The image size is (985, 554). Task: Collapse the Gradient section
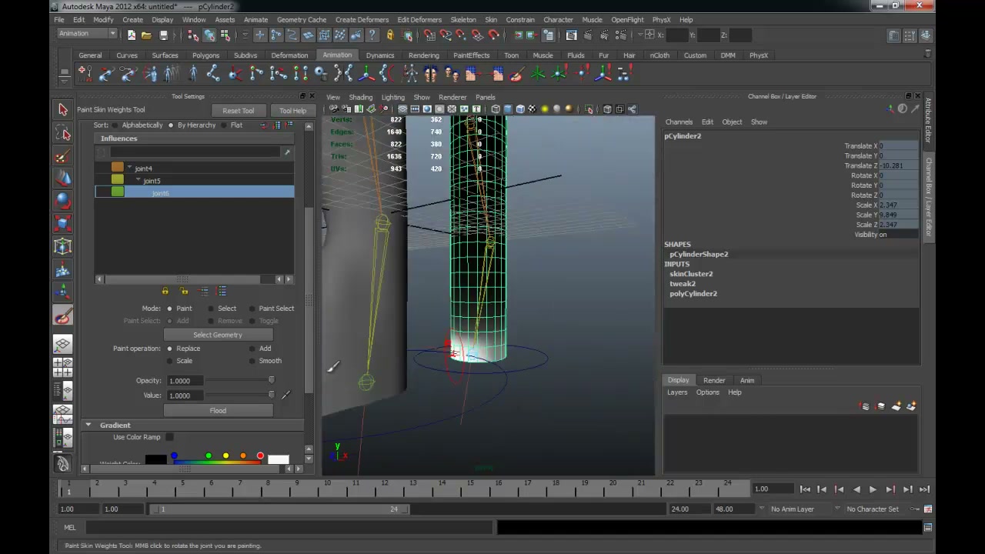(88, 425)
